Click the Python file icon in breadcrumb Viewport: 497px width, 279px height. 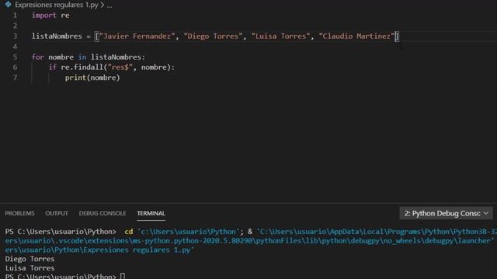coord(9,5)
